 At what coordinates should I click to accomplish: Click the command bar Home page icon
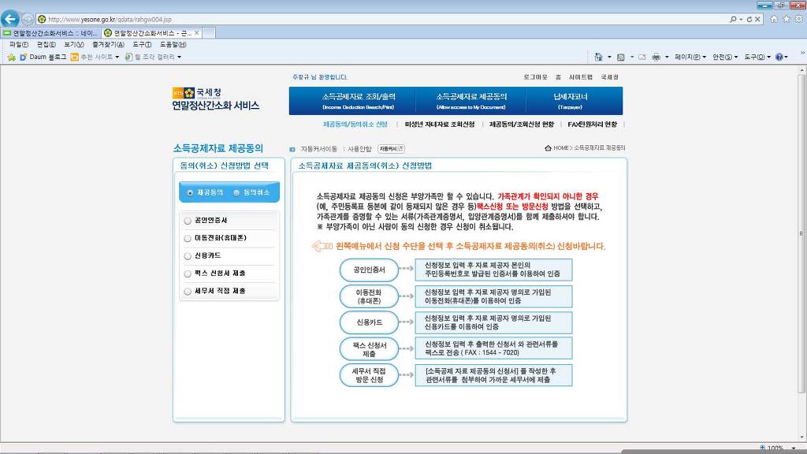[x=598, y=57]
